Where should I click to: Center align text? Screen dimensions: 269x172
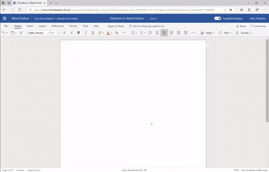pos(171,33)
